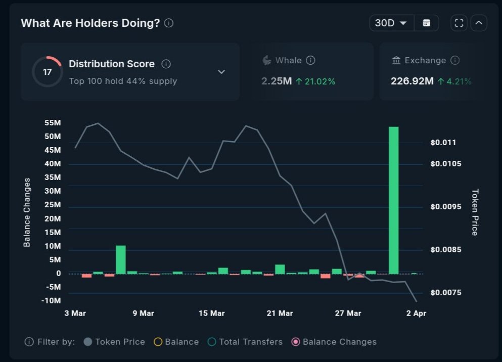
Task: Click the whale icon in Whale card
Action: click(267, 60)
